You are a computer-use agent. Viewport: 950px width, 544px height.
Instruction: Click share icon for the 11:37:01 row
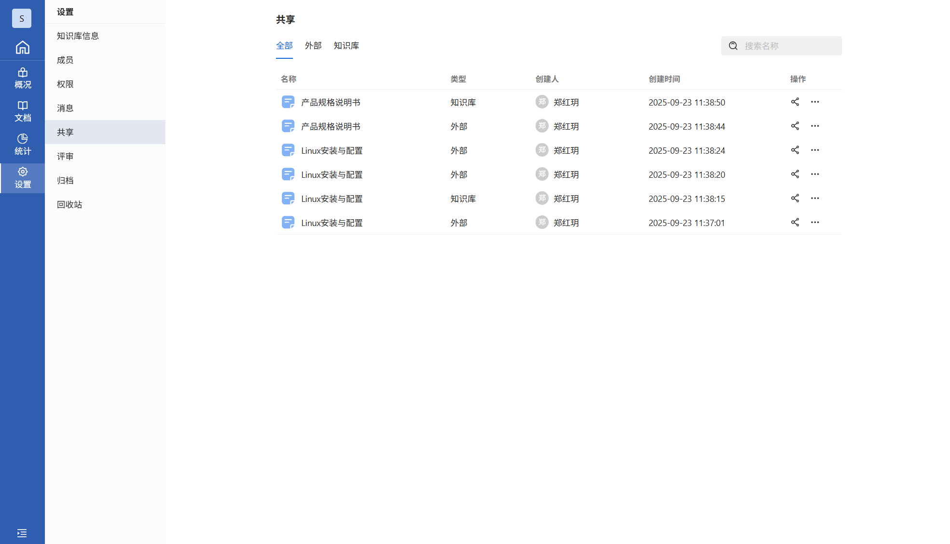[795, 222]
